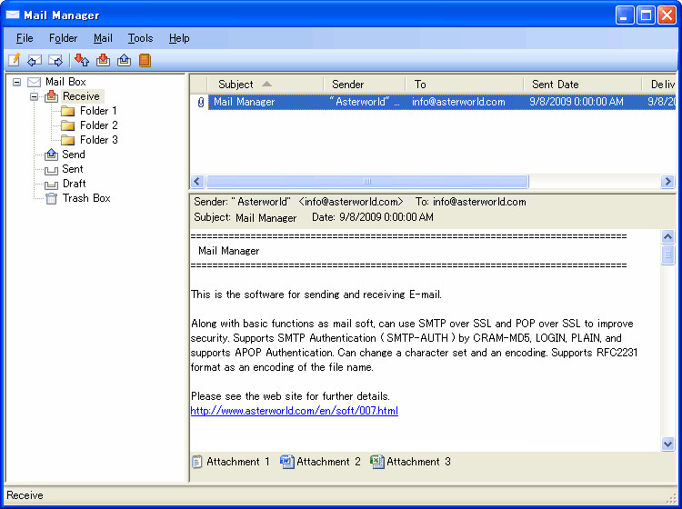The width and height of the screenshot is (682, 509).
Task: Click the Folder 1 icon
Action: [68, 111]
